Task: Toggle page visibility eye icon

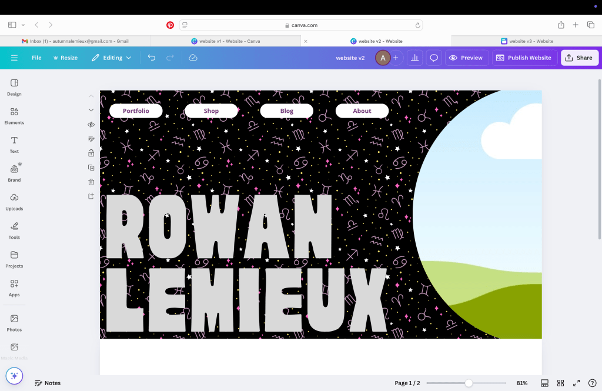Action: click(91, 125)
